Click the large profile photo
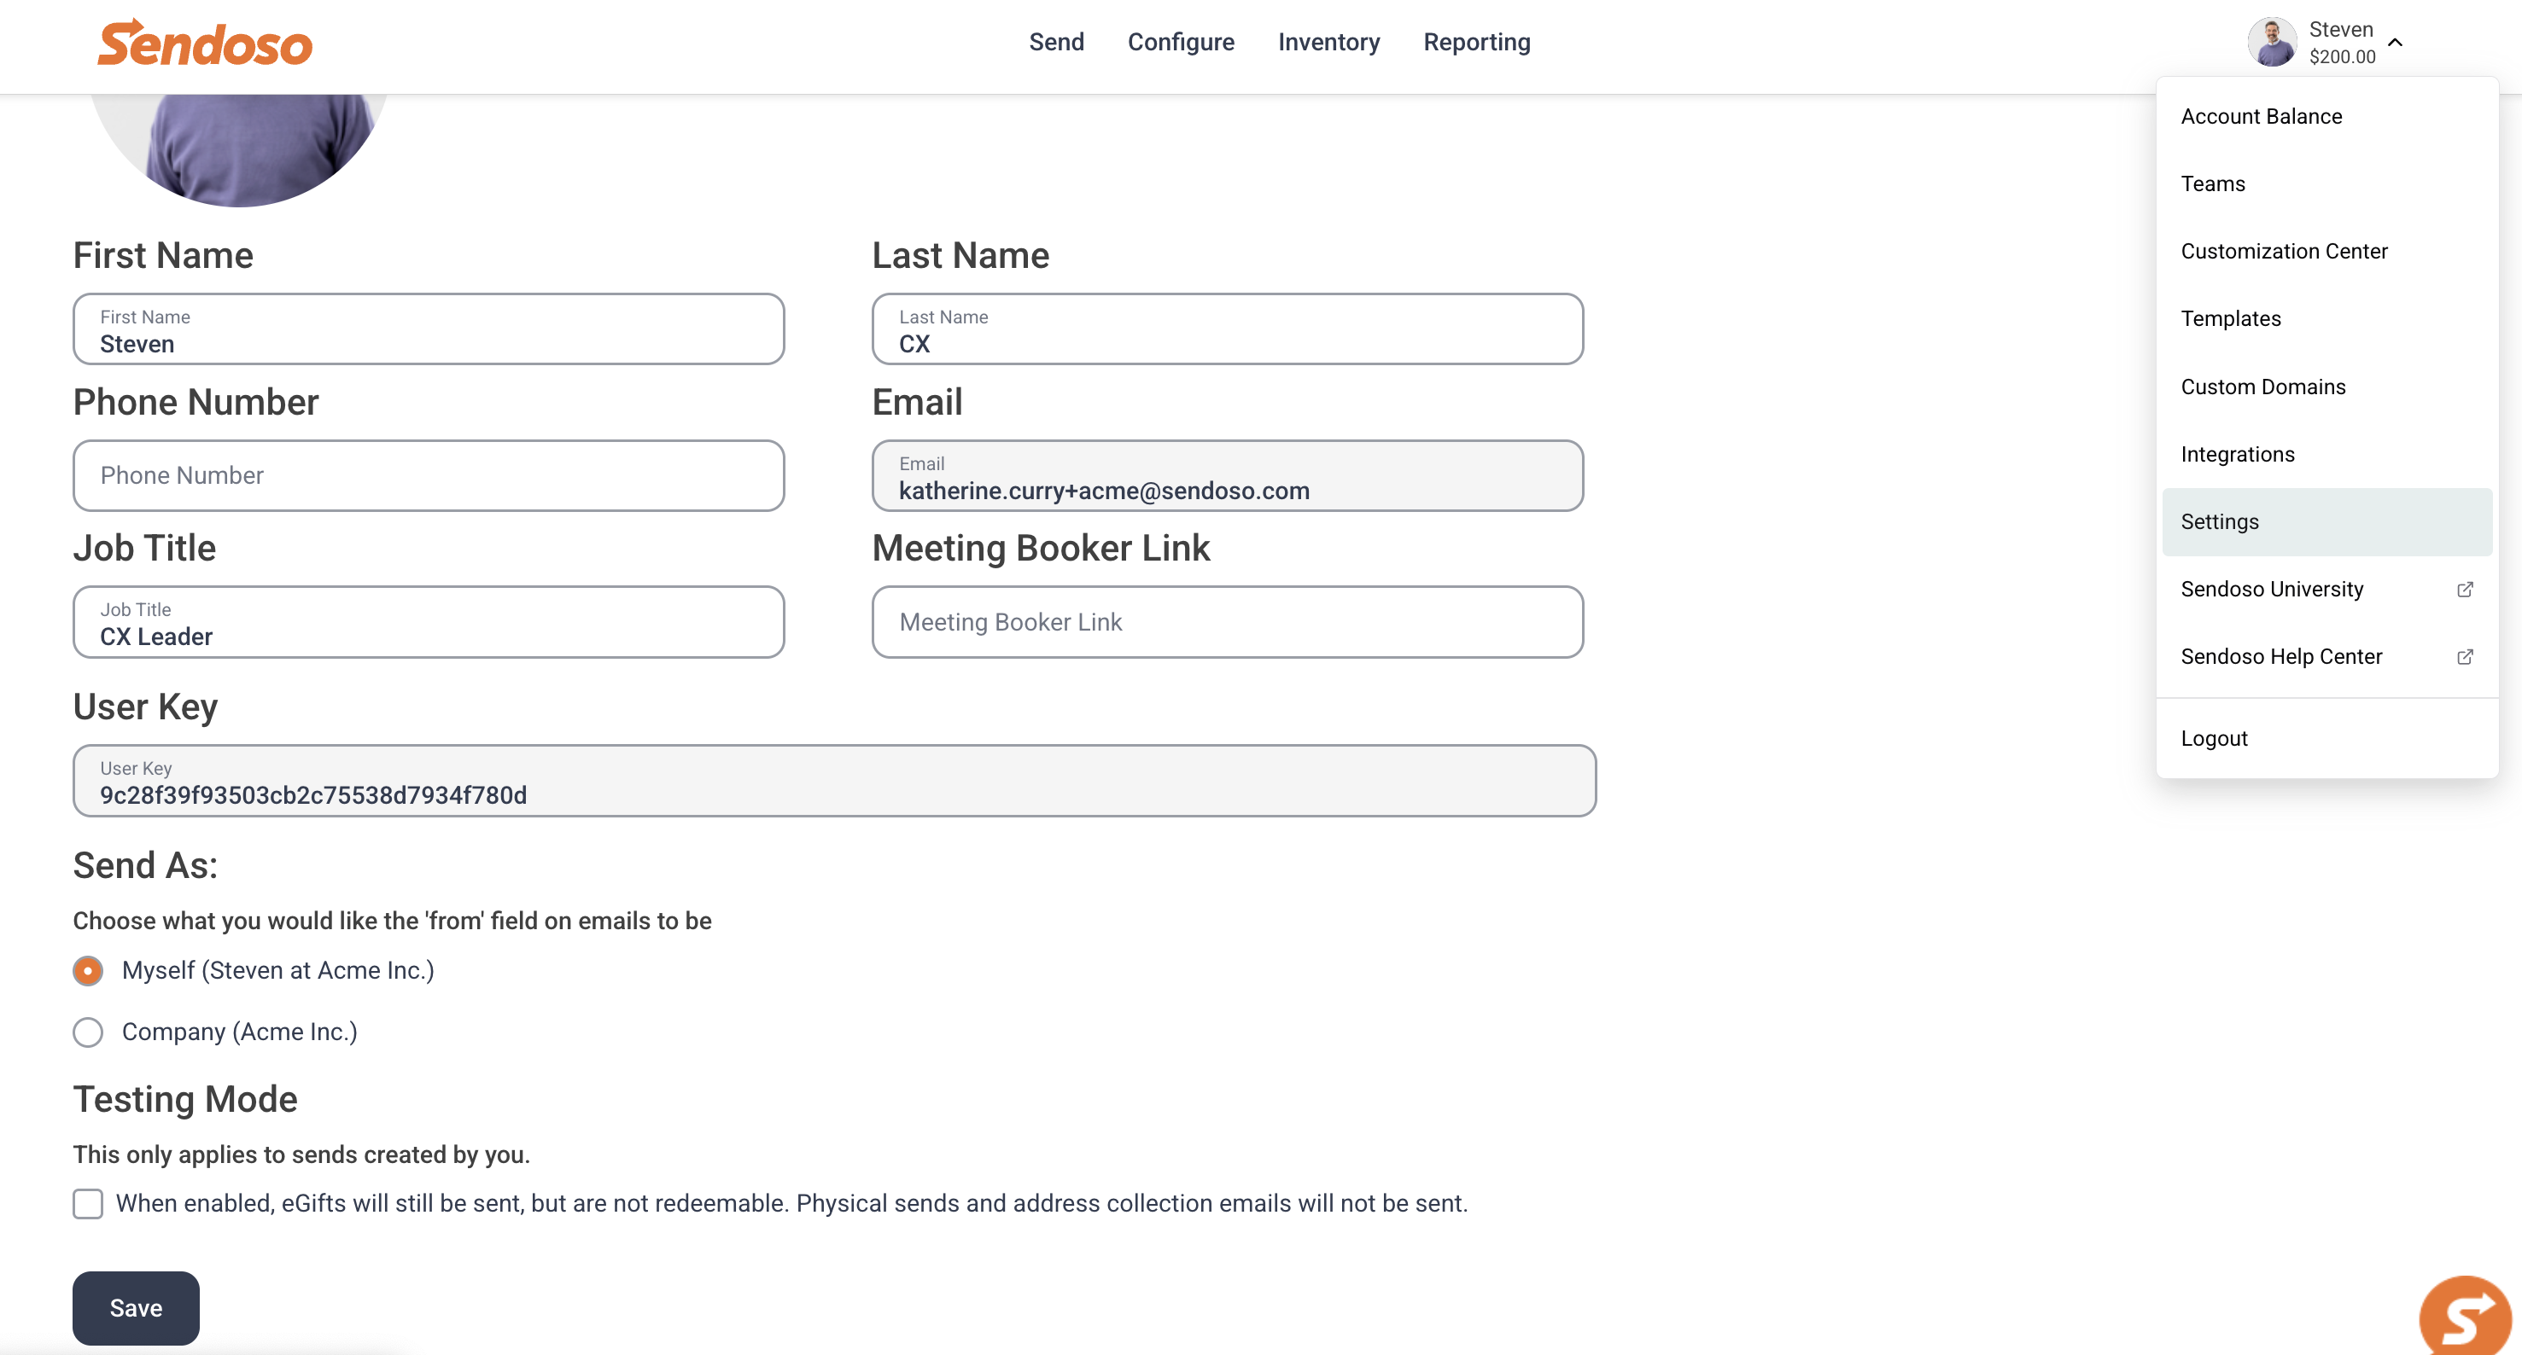This screenshot has width=2522, height=1355. (x=238, y=149)
